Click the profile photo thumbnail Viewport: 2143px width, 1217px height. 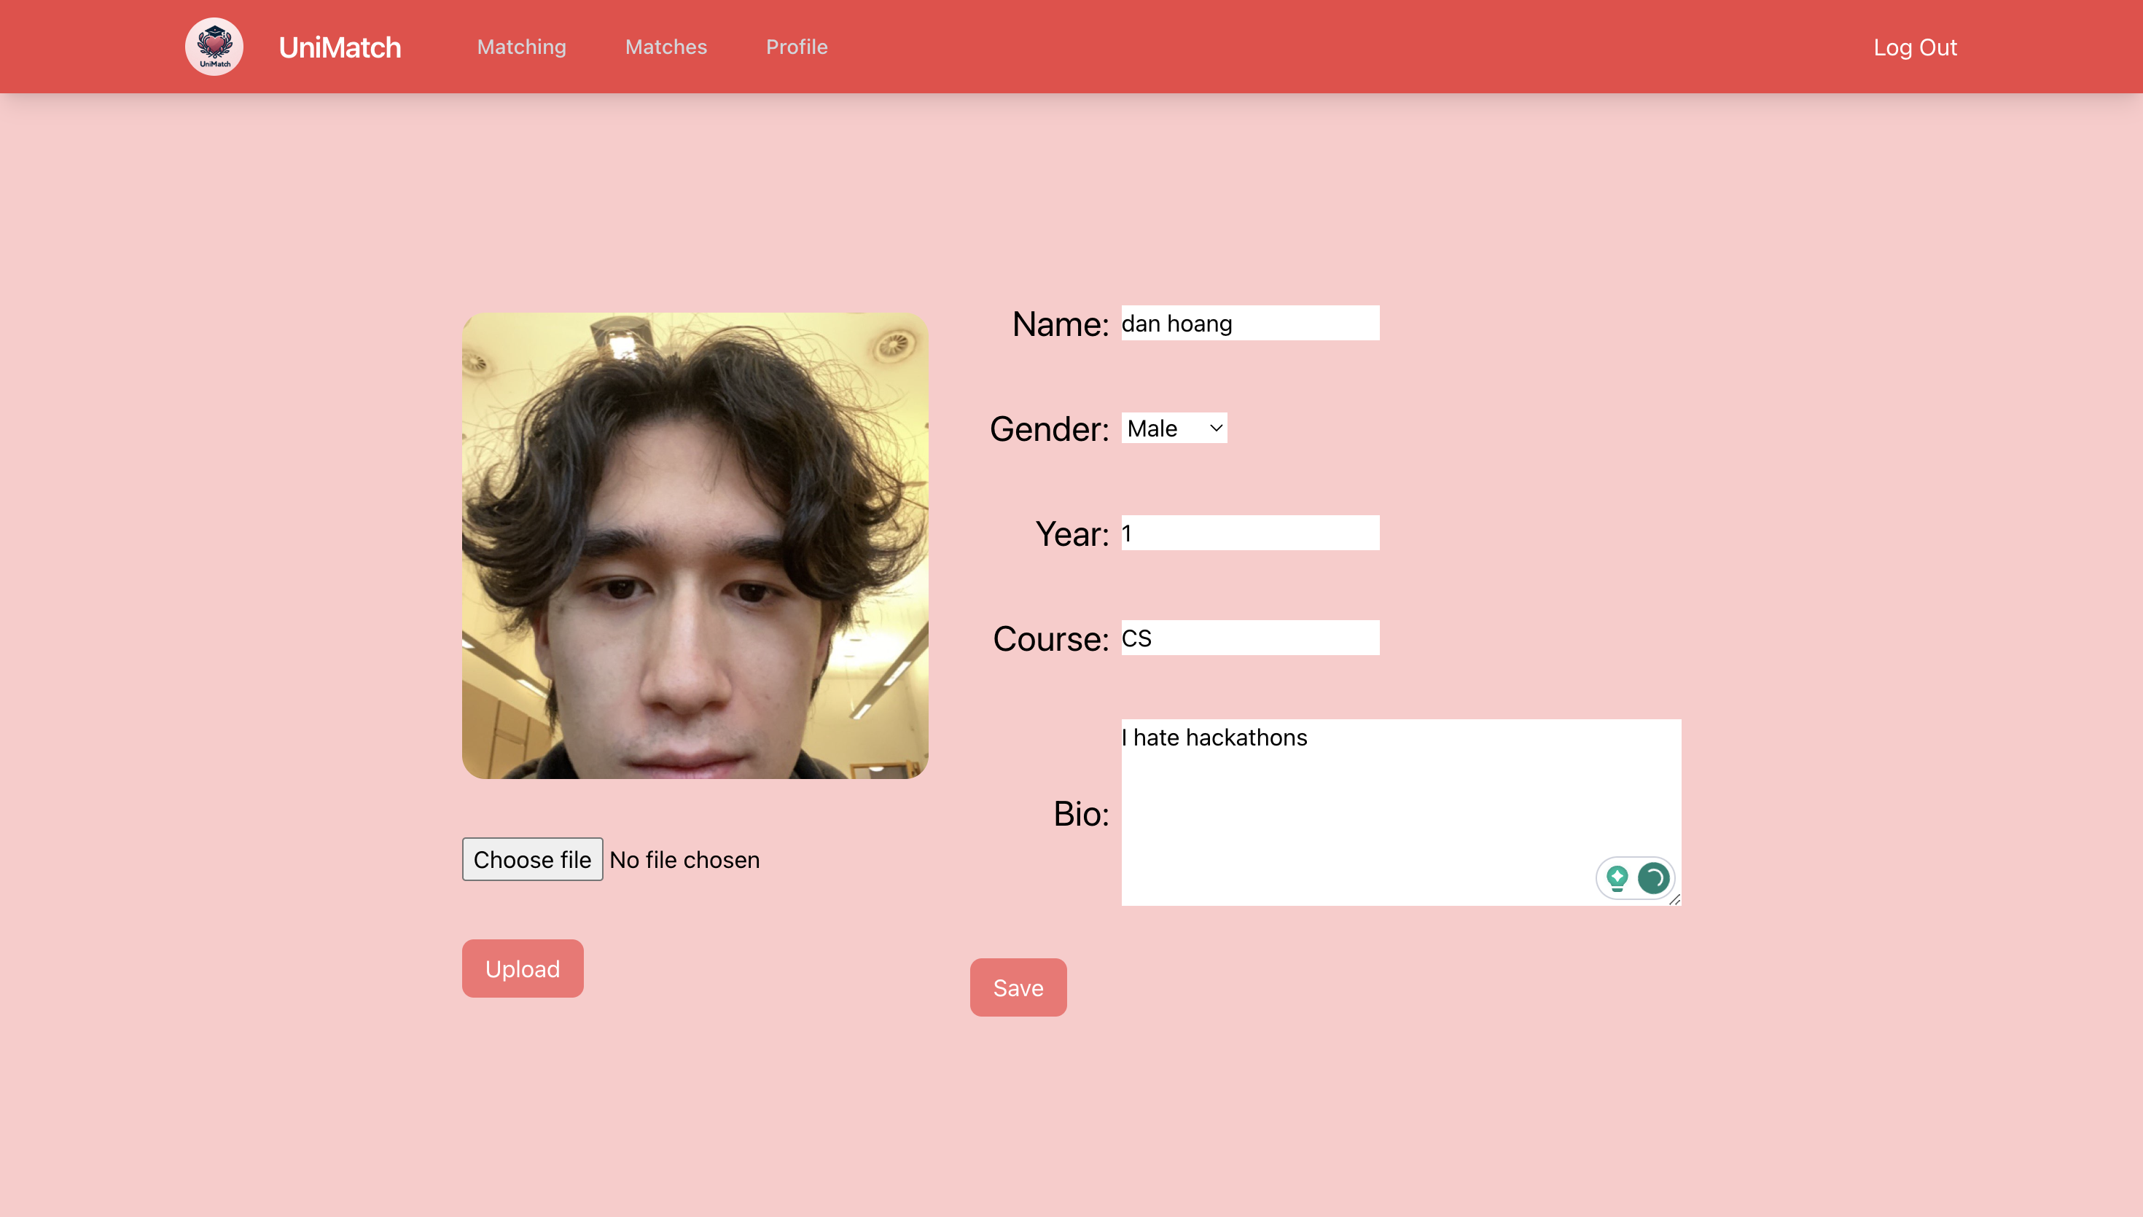pyautogui.click(x=695, y=546)
